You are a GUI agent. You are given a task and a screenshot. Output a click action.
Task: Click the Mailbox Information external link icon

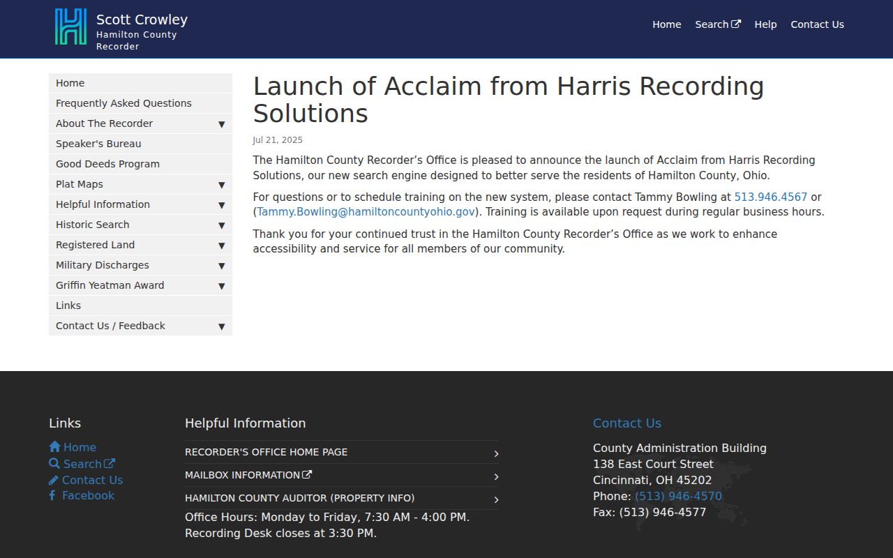(307, 475)
